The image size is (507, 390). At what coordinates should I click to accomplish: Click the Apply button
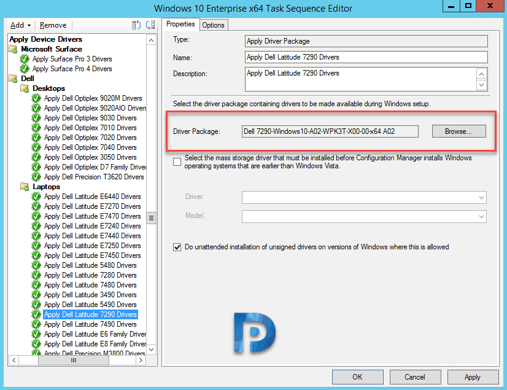pos(473,377)
